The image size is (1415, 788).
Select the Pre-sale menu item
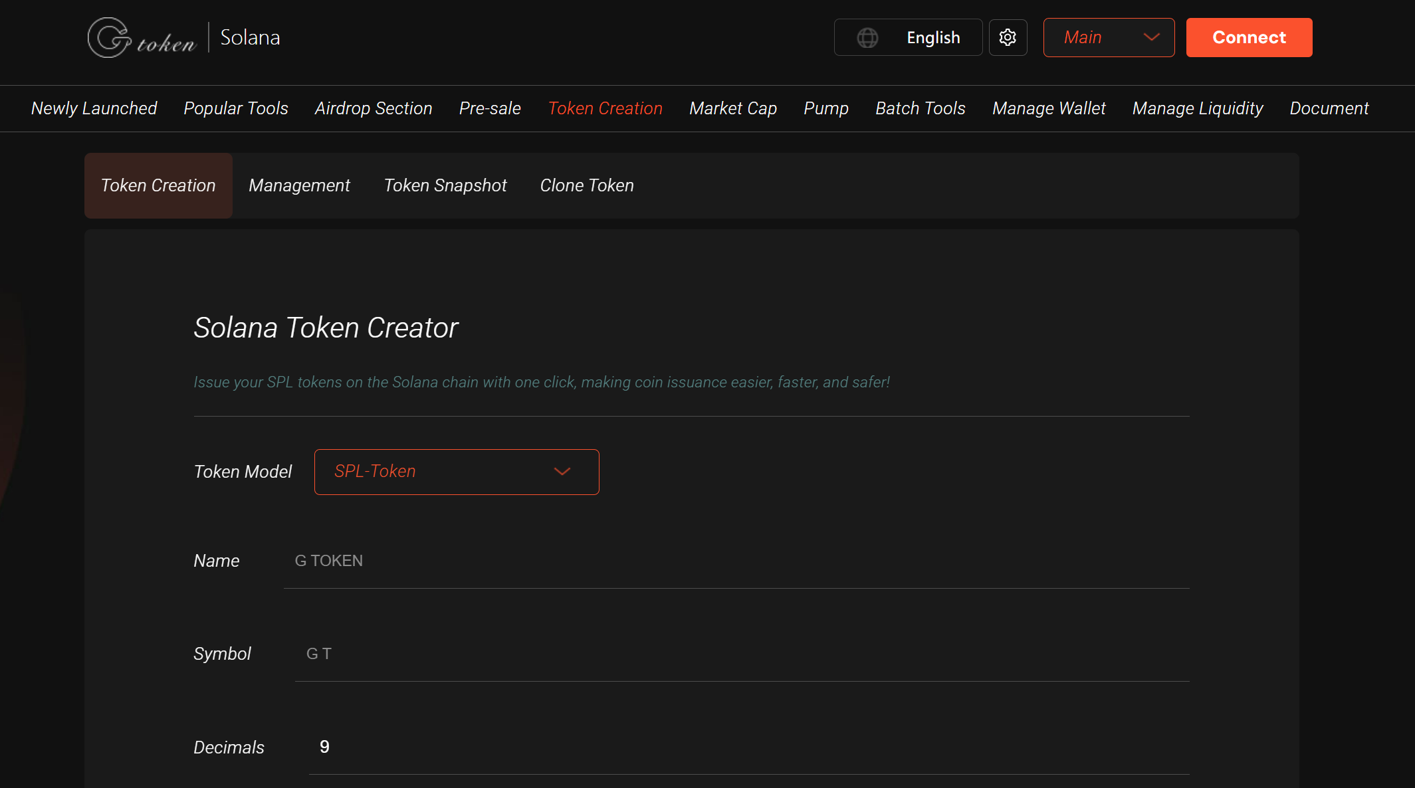tap(490, 108)
